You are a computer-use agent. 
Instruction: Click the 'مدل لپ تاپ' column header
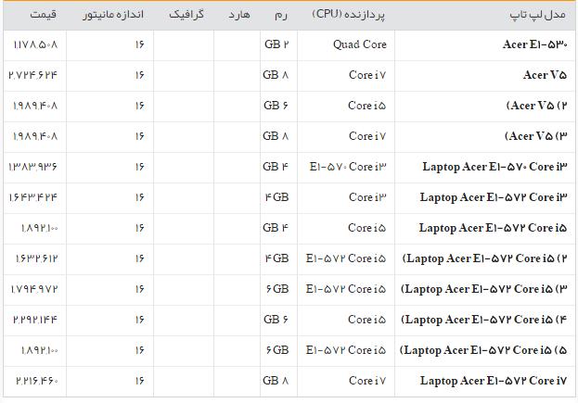[537, 15]
